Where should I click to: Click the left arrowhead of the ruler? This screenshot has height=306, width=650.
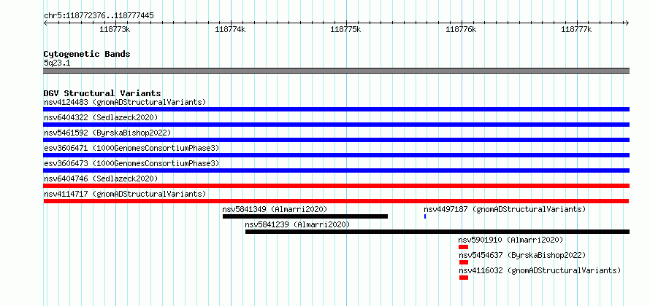[x=45, y=23]
